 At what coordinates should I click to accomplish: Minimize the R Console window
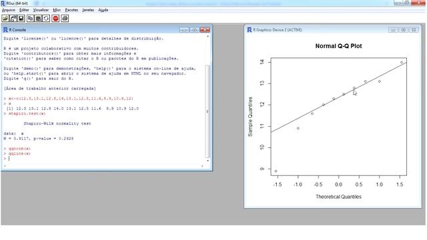pos(184,29)
